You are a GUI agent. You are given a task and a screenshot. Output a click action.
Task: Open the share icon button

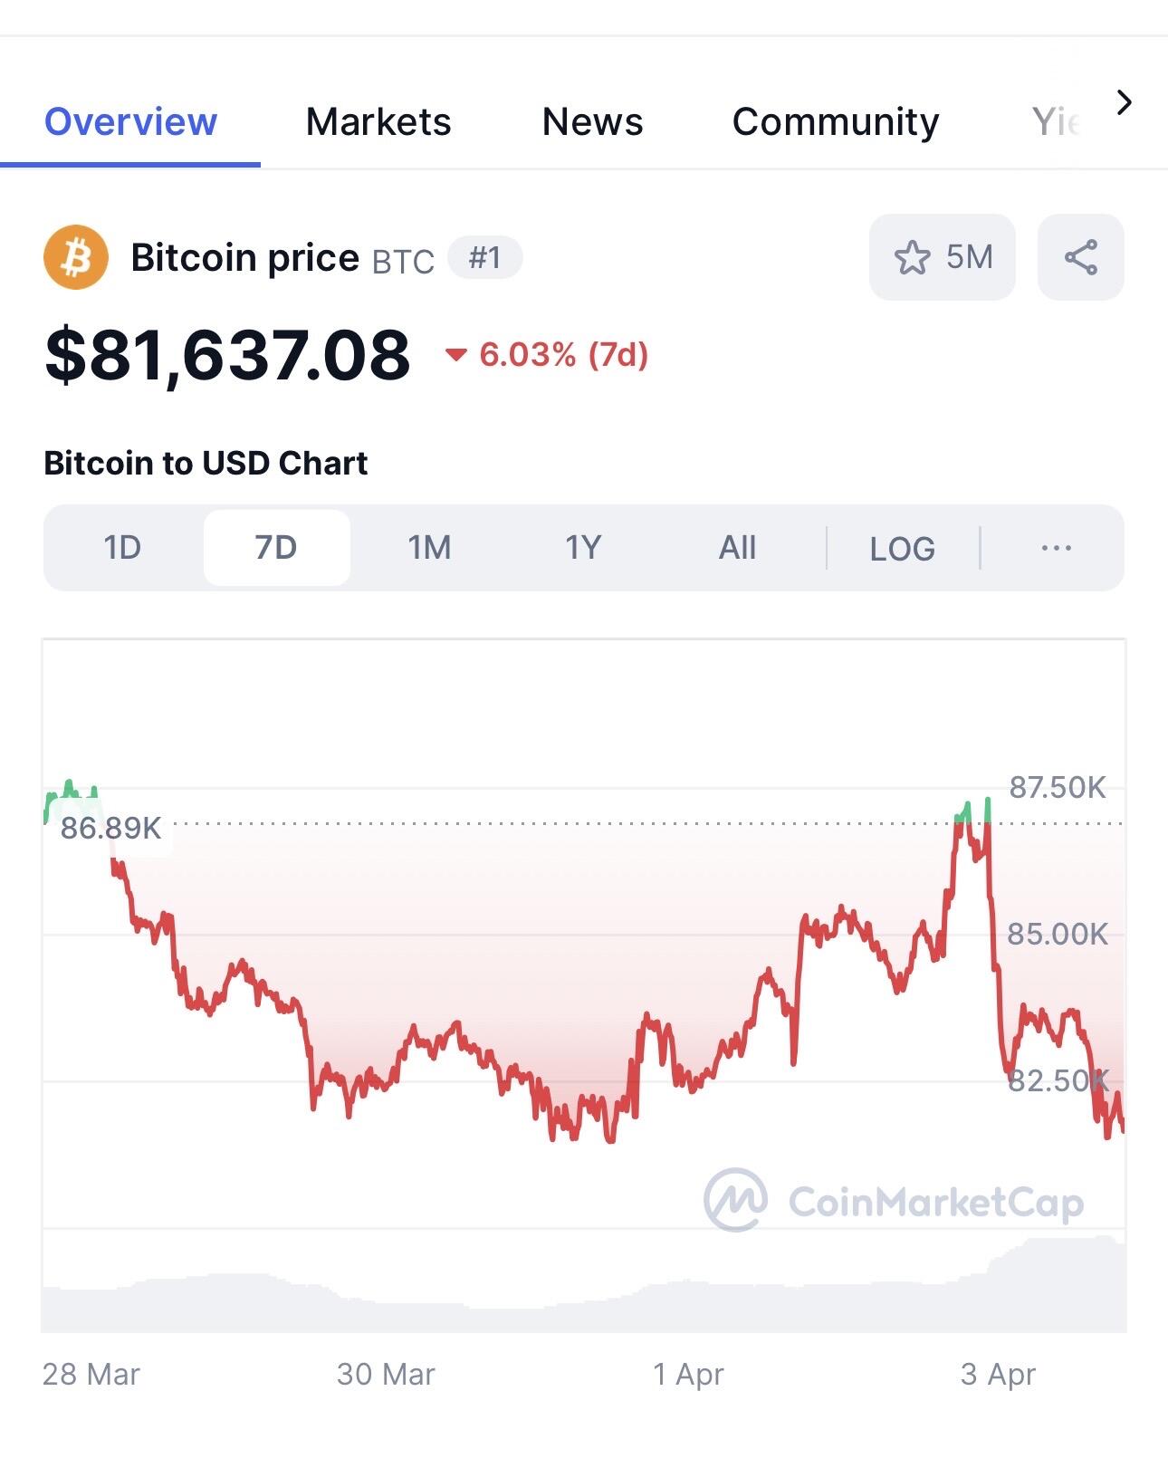point(1080,257)
